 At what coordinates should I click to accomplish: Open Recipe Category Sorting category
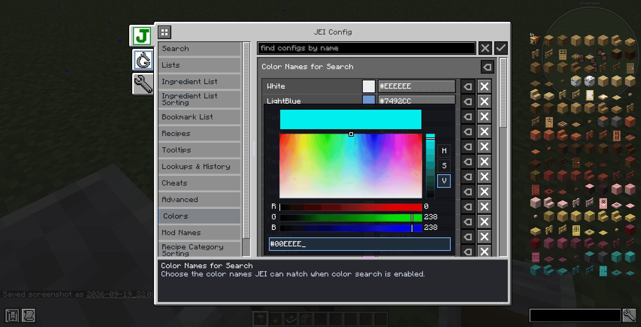click(200, 250)
